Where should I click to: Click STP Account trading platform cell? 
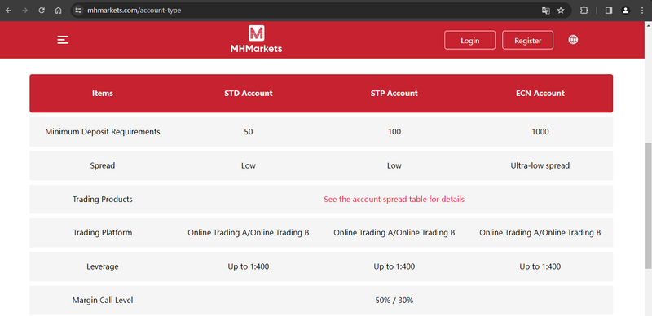394,232
